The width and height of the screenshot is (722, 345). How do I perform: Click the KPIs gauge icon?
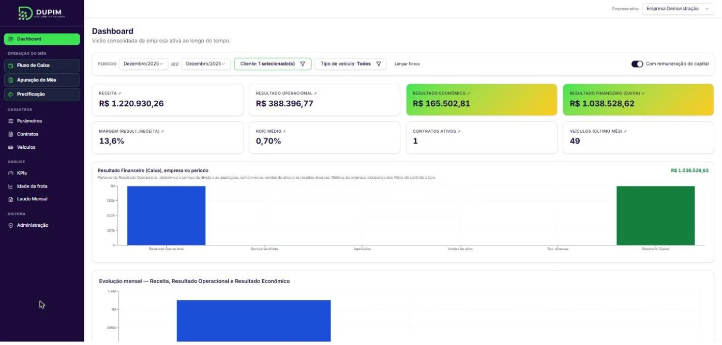tap(11, 174)
